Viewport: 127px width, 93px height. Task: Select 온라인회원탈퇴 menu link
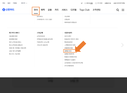69,66
